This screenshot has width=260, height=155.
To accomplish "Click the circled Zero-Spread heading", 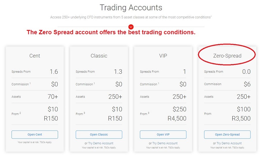I will pyautogui.click(x=227, y=56).
